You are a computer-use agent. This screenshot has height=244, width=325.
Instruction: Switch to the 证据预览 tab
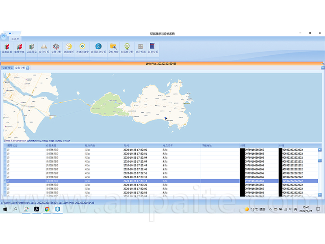tap(8, 68)
